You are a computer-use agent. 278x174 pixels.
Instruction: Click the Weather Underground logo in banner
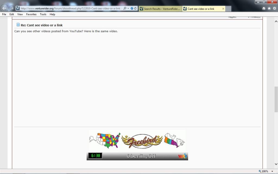pos(182,156)
